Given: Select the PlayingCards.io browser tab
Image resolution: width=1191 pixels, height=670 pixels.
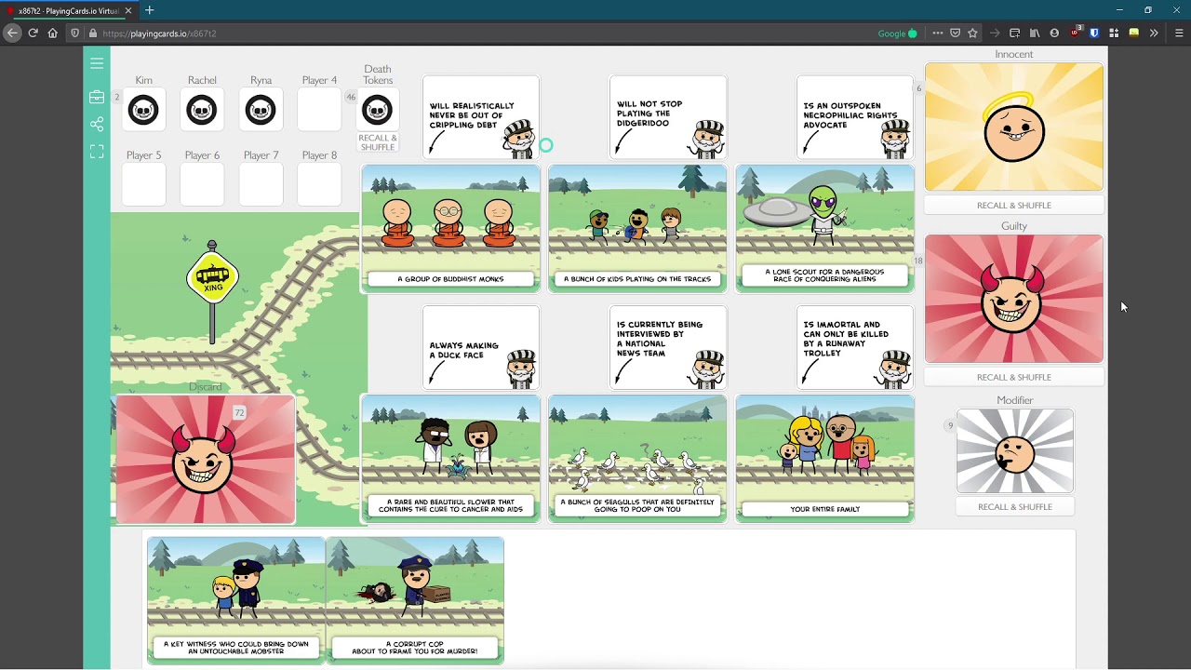Looking at the screenshot, I should click(70, 10).
